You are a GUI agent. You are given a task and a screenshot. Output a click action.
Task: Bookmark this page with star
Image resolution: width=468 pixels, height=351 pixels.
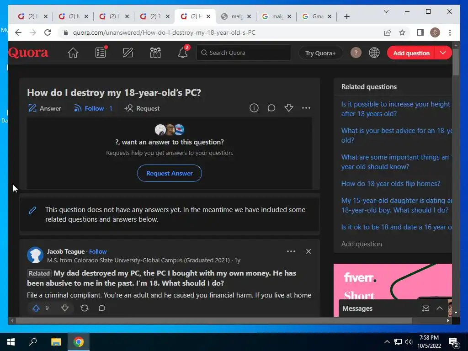coord(402,32)
